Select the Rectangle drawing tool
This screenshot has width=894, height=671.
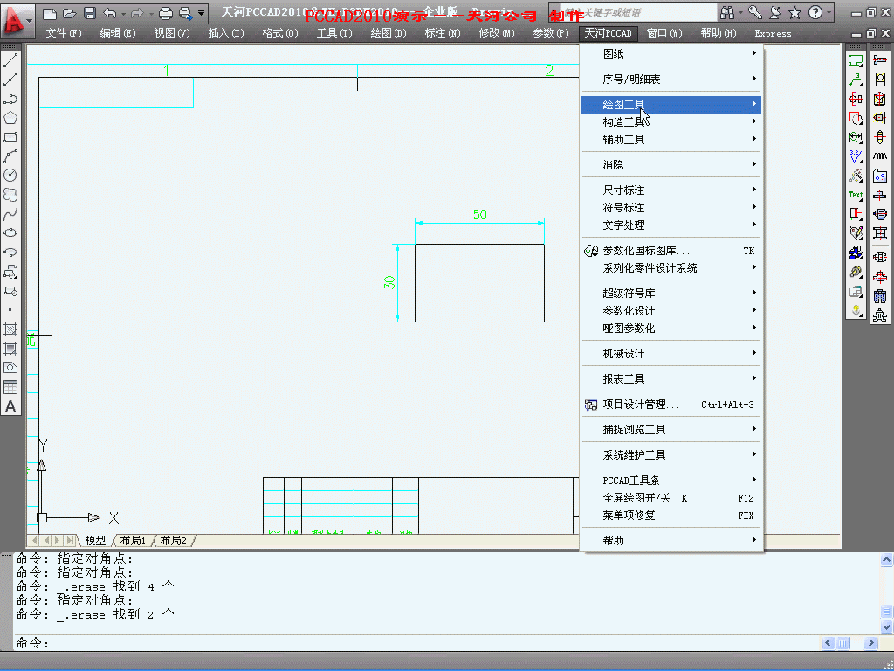(10, 137)
